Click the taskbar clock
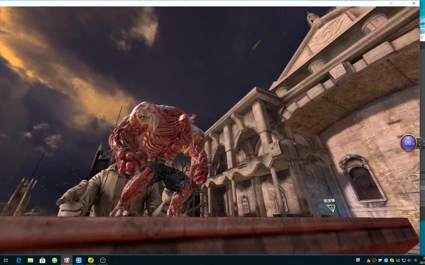This screenshot has width=425, height=265. point(422,260)
